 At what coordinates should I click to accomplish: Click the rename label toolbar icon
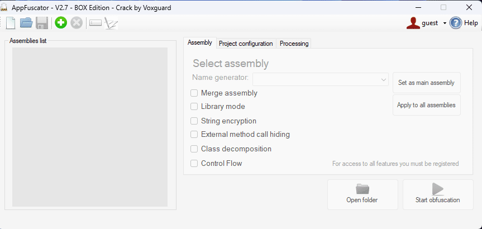96,23
